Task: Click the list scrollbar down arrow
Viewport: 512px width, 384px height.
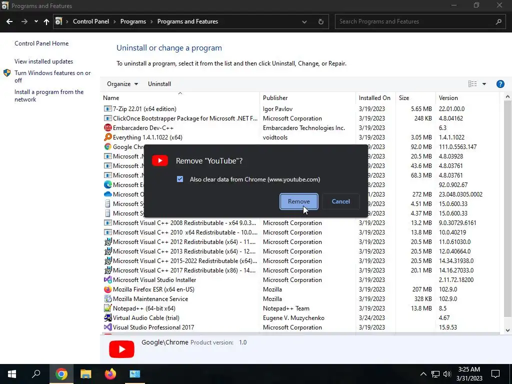Action: click(507, 330)
